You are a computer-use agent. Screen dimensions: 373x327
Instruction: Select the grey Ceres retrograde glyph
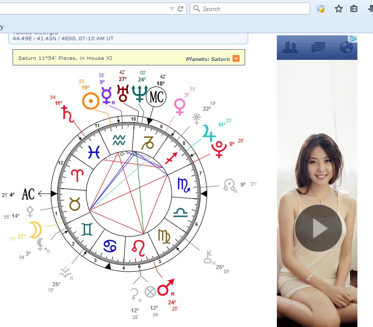pos(134,294)
